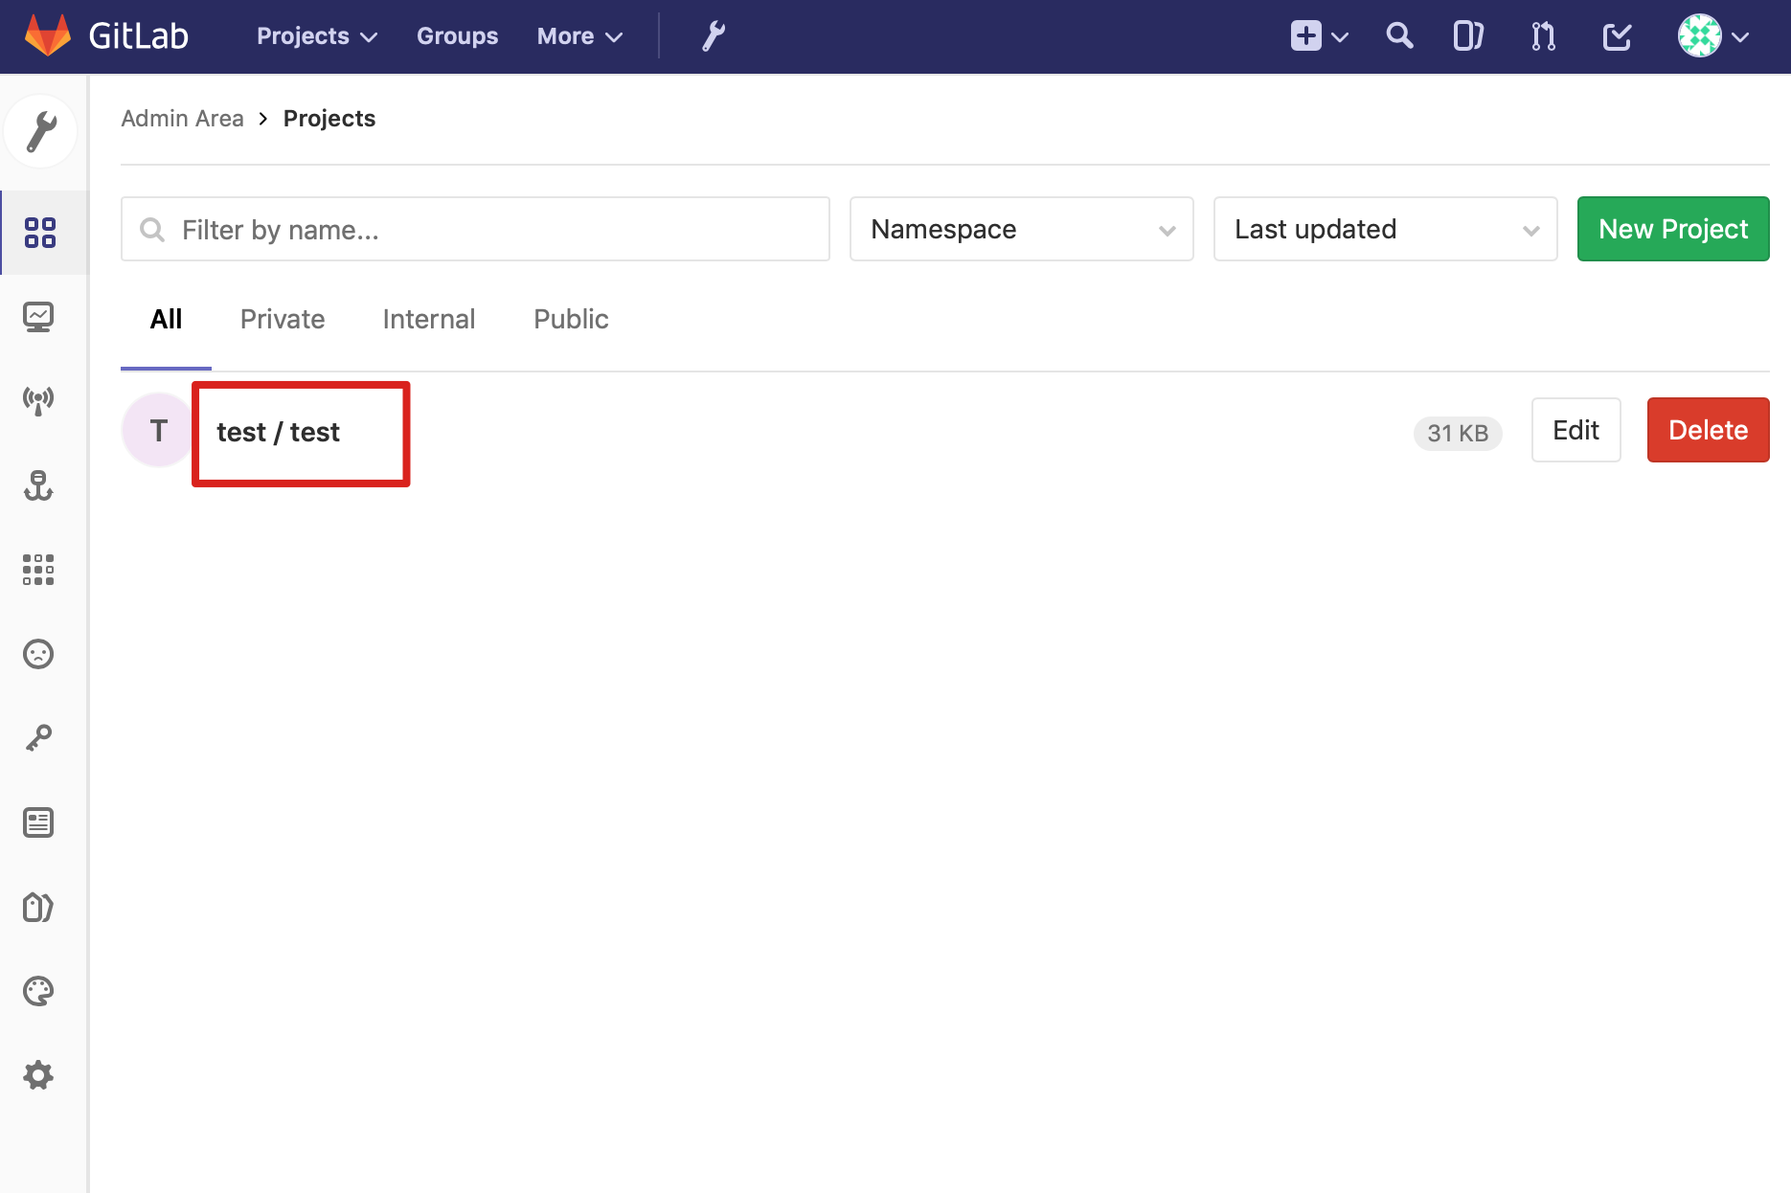Open the Issues icon in navbar
Screen dimensions: 1791x1193
tap(1468, 36)
